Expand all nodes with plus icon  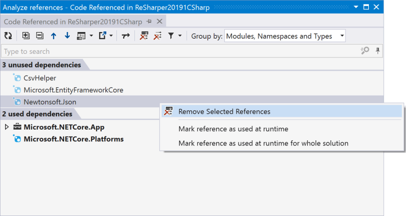click(25, 36)
